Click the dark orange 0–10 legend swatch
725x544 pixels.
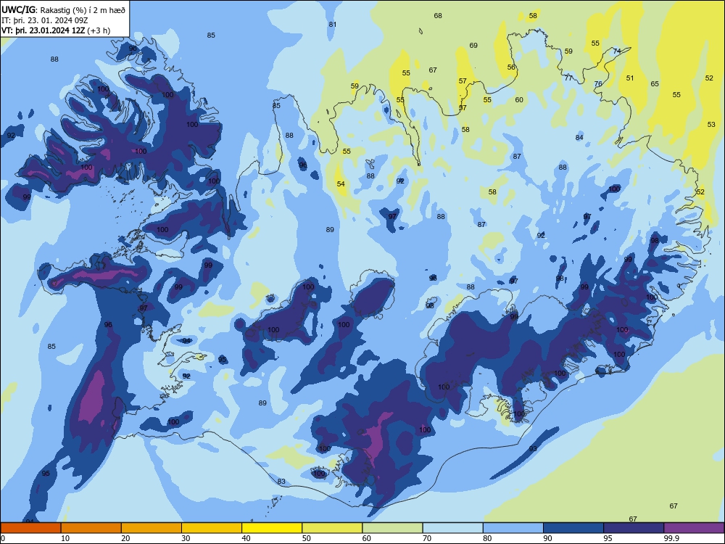click(x=30, y=528)
